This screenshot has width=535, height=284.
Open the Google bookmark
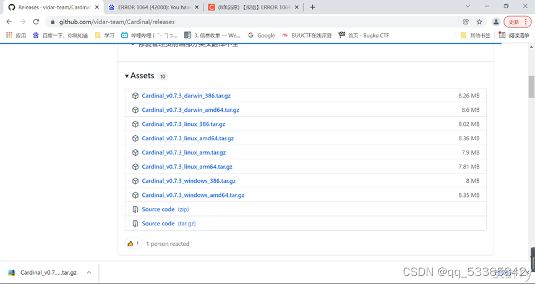262,35
